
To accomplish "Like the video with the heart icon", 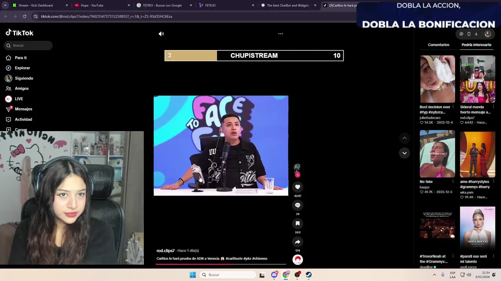I will click(297, 187).
